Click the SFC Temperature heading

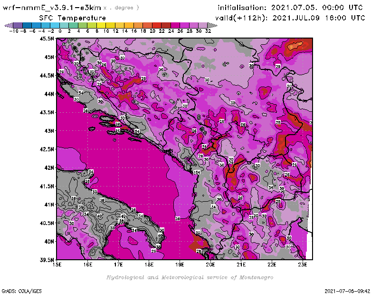pyautogui.click(x=73, y=18)
